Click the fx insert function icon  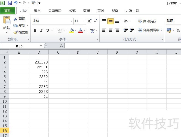[x=61, y=46]
